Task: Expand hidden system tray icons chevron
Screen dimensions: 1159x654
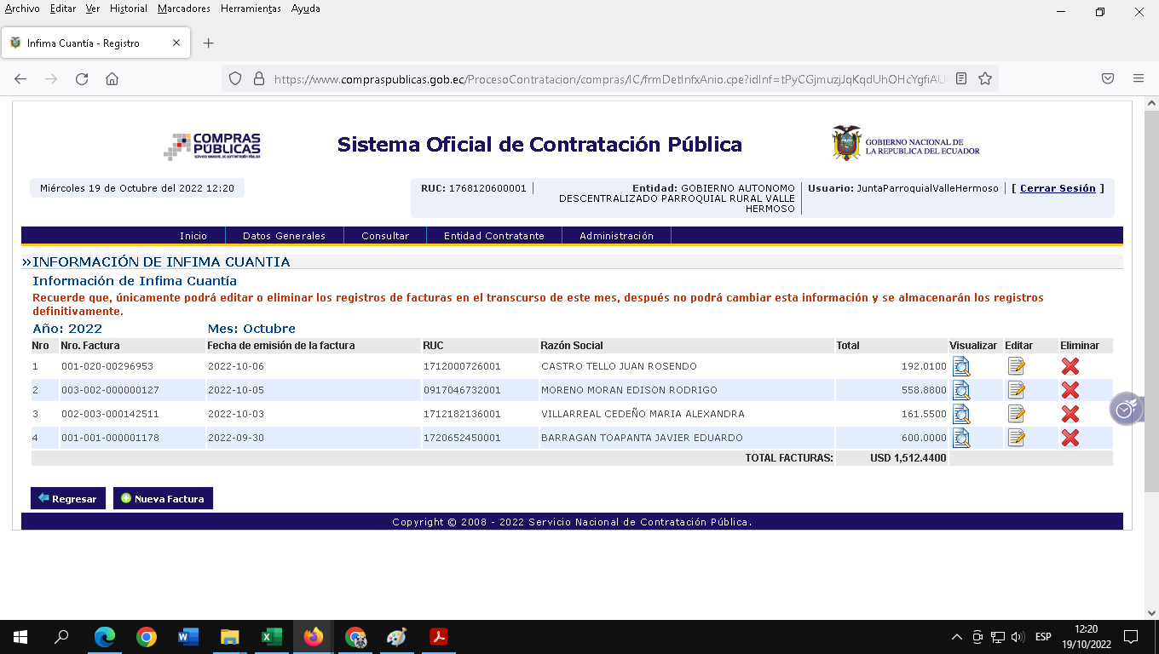Action: [x=956, y=637]
